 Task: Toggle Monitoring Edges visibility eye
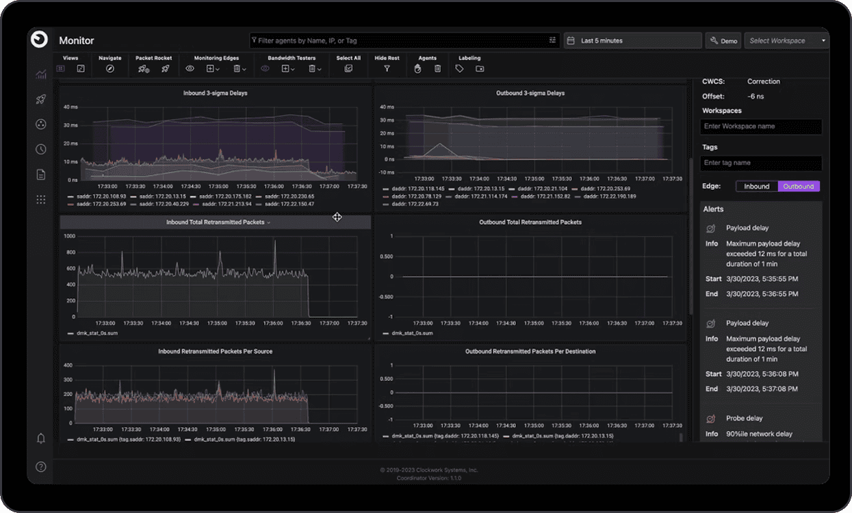pyautogui.click(x=190, y=68)
